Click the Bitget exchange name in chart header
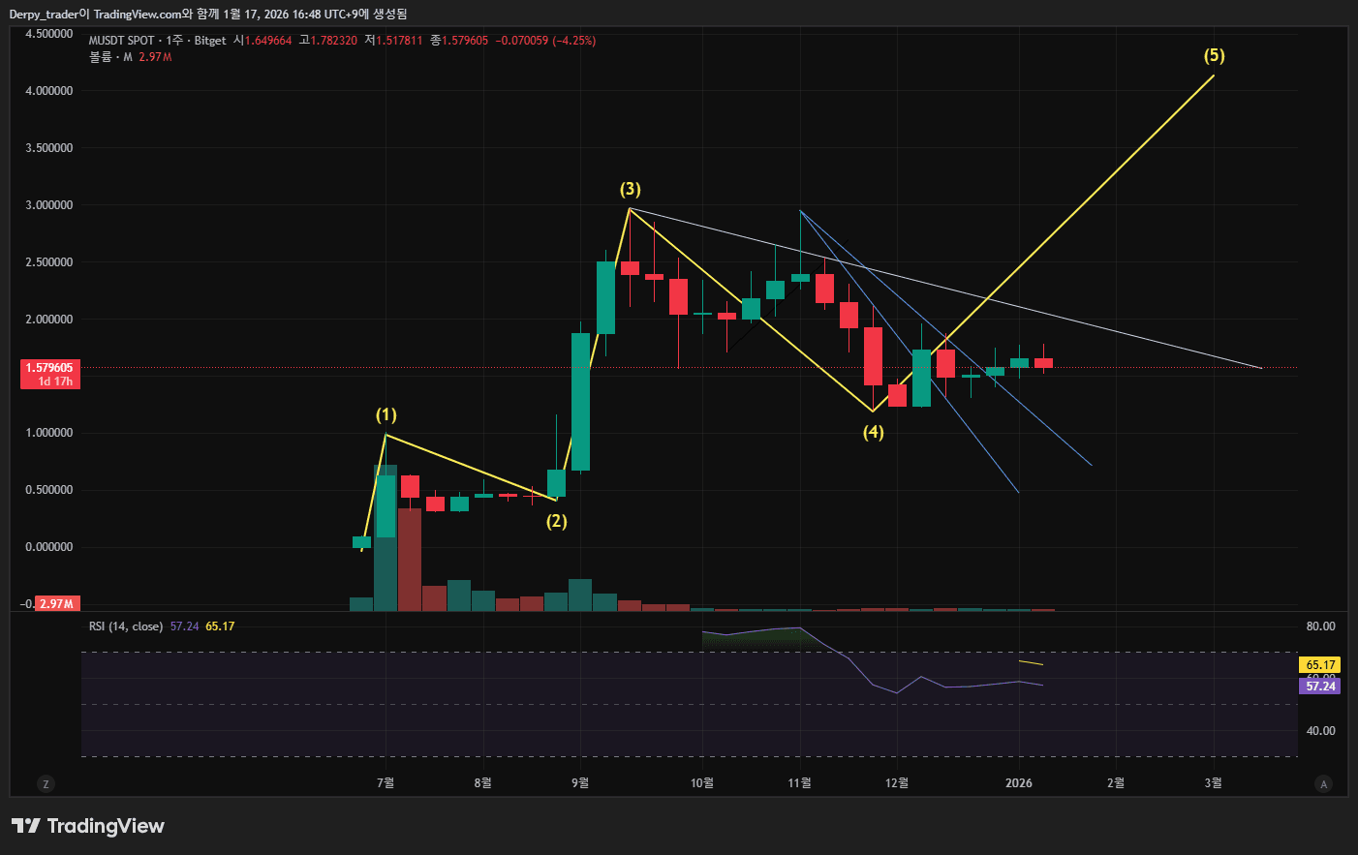The height and width of the screenshot is (855, 1358). [210, 41]
